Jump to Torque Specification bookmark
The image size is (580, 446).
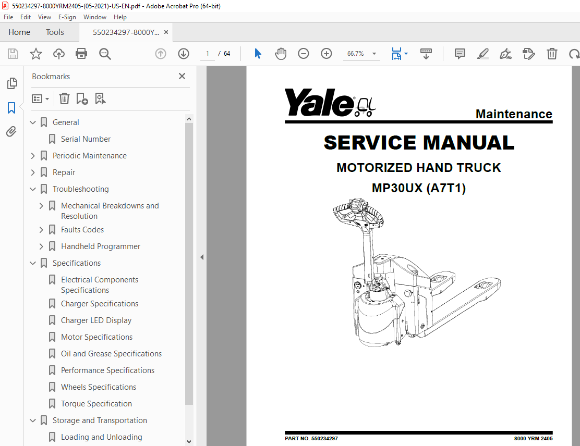[x=96, y=403]
